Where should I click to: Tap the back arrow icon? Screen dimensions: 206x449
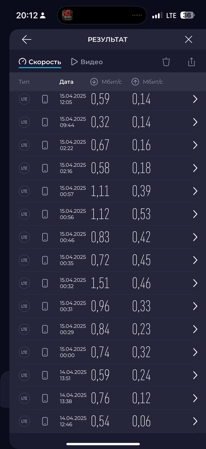point(26,40)
